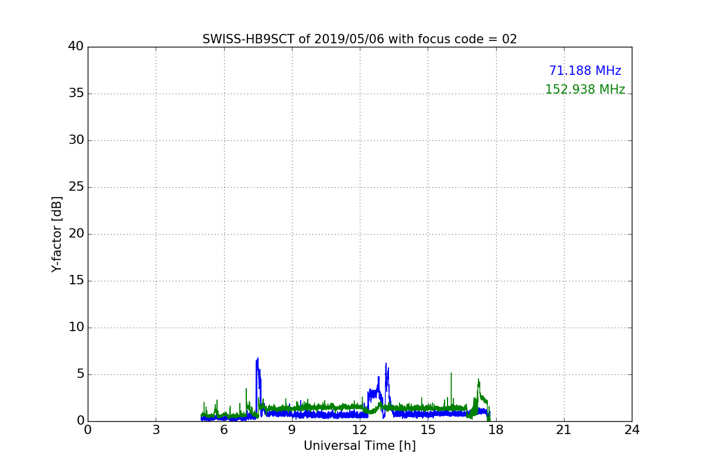Screen dimensions: 702x468
Task: Click the green 152.938 MHz legend label
Action: [x=584, y=90]
